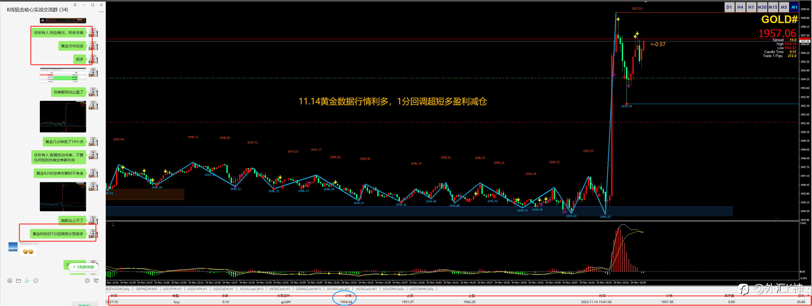Open the NZDUSD#,Daily chart tab
The image size is (812, 306).
[118, 289]
